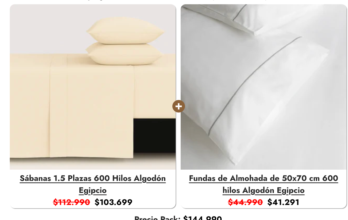348x220 pixels.
Task: Click the black bed base in photo
Action: point(154,135)
